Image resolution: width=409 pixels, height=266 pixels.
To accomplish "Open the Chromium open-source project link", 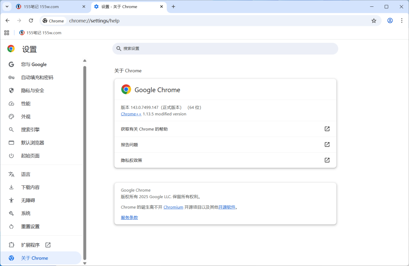I will (x=173, y=207).
